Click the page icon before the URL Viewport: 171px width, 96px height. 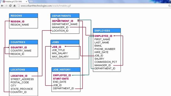pyautogui.click(x=19, y=6)
